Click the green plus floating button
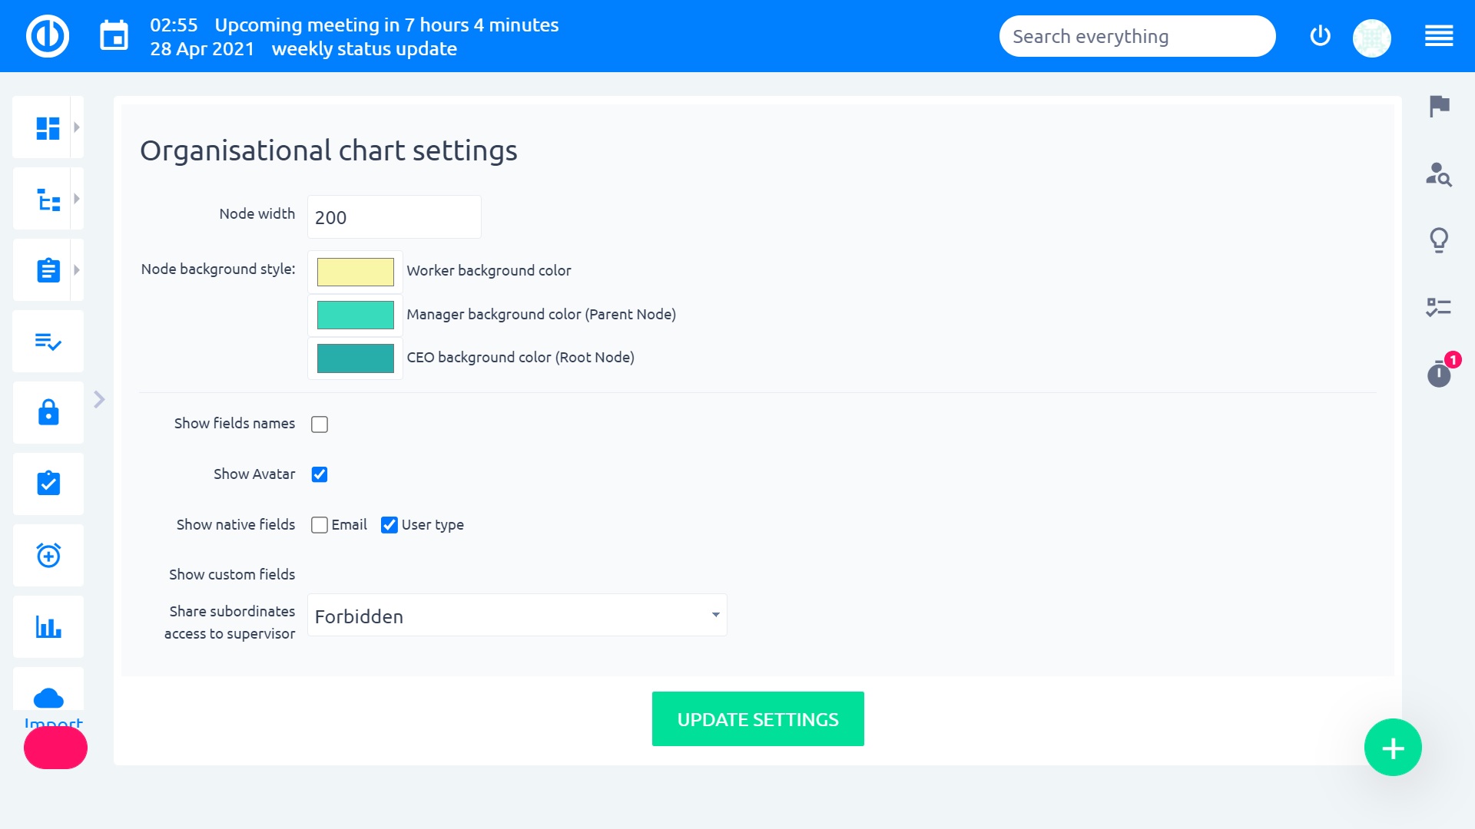 click(x=1393, y=748)
